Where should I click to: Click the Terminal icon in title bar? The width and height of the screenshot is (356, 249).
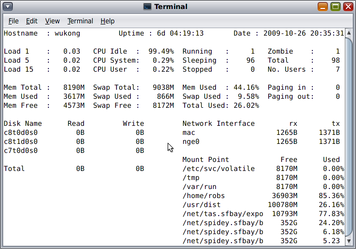coord(147,7)
